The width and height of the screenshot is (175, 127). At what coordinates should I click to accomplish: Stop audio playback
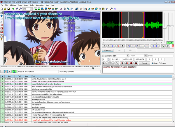123,46
